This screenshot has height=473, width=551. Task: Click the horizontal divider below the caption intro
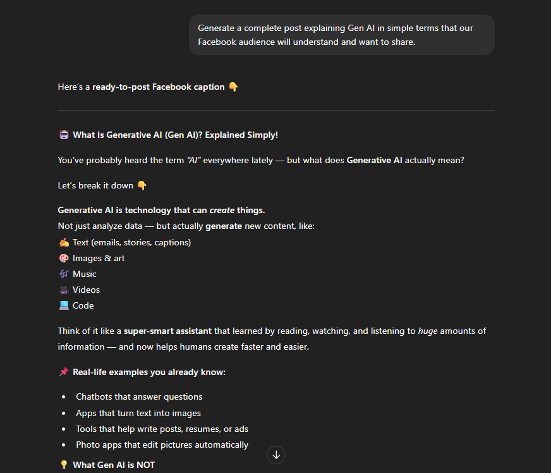click(x=275, y=109)
